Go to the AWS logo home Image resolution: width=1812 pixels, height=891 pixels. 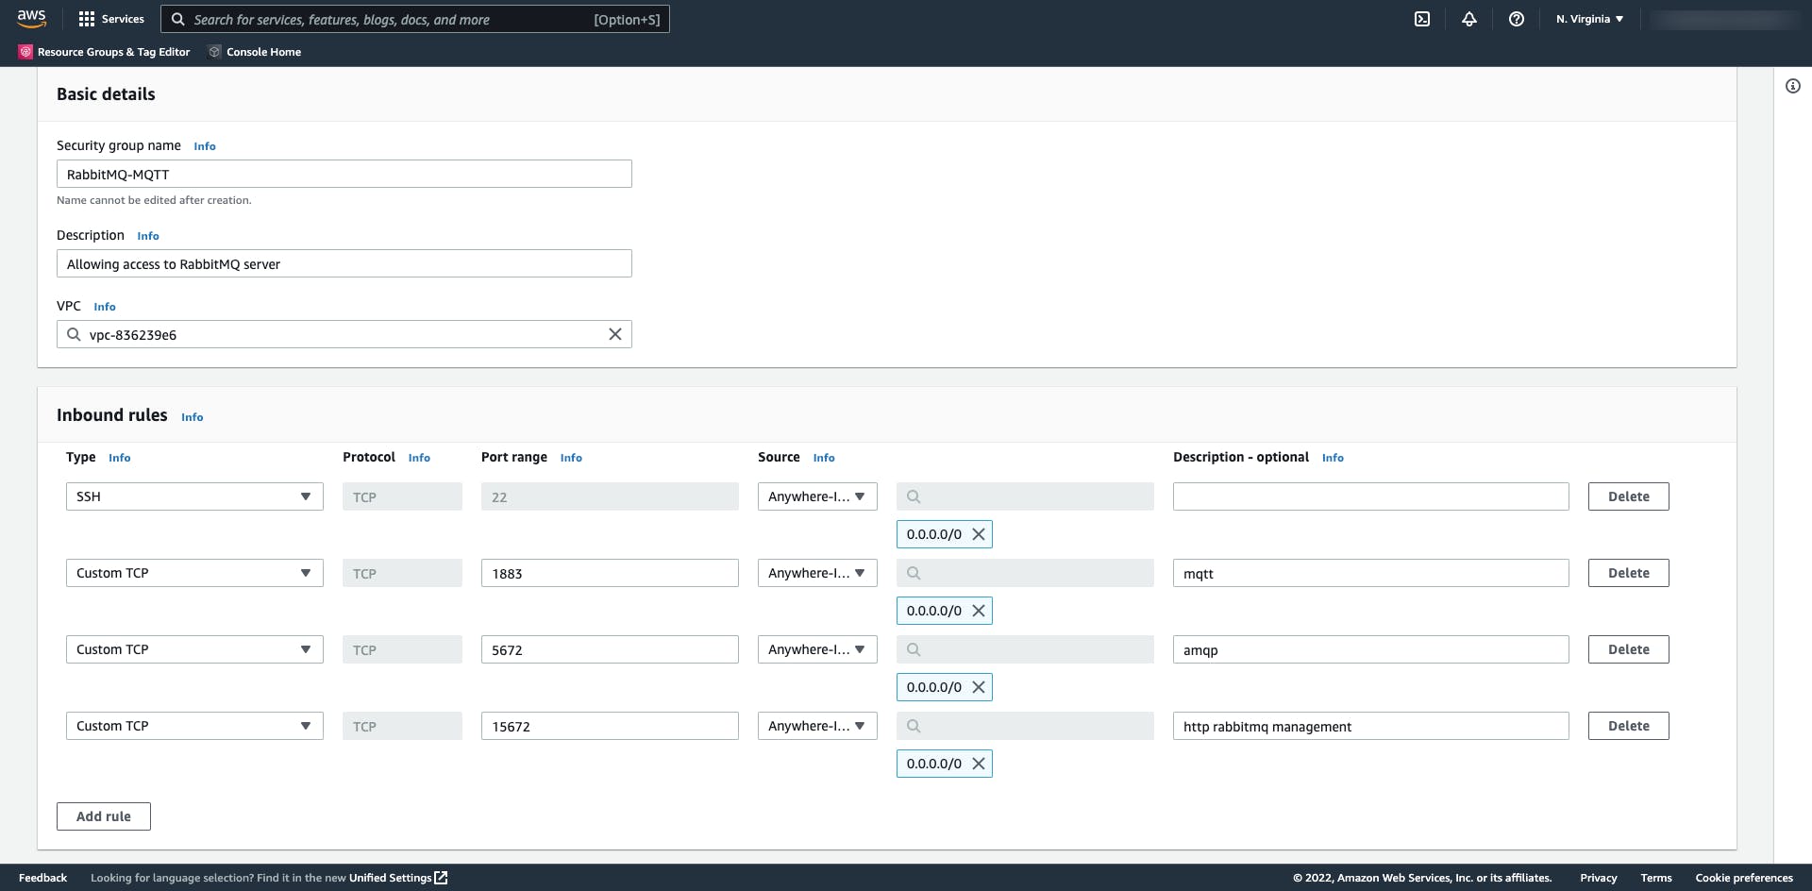(31, 18)
